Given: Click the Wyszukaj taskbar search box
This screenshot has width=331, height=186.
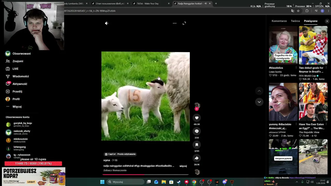Looking at the screenshot, I should [x=125, y=182].
